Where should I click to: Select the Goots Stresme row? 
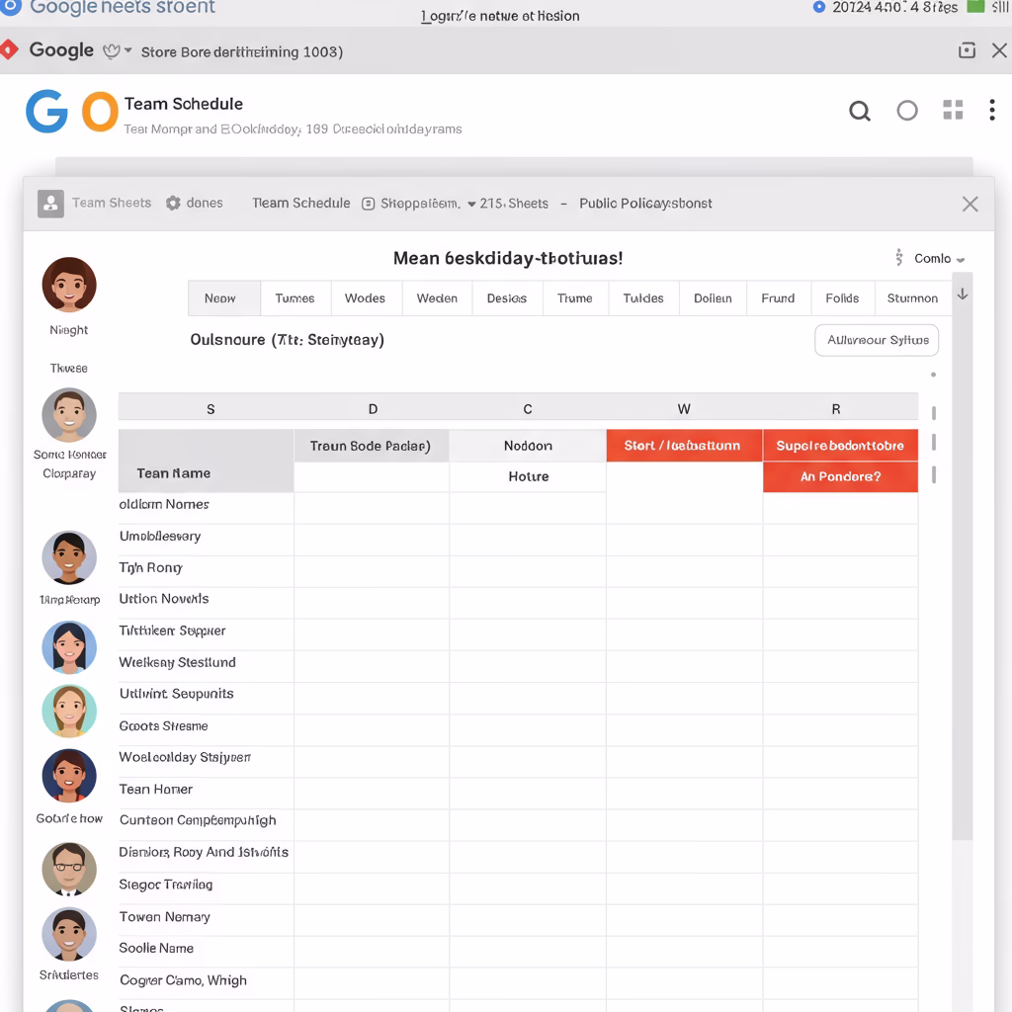(518, 730)
